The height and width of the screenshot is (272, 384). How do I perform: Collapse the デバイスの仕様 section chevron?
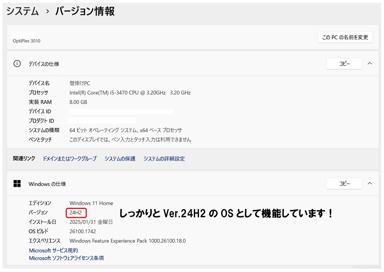coord(370,64)
